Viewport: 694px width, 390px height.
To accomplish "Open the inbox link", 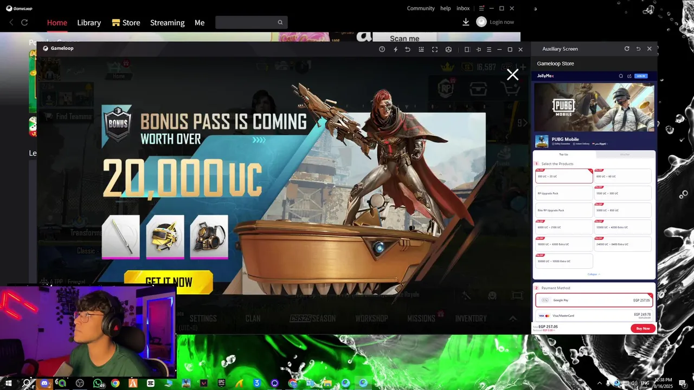I will [463, 8].
